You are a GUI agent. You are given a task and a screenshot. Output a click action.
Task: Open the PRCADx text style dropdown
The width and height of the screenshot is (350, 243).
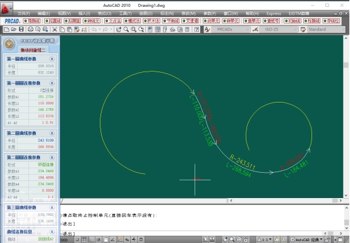[x=247, y=29]
